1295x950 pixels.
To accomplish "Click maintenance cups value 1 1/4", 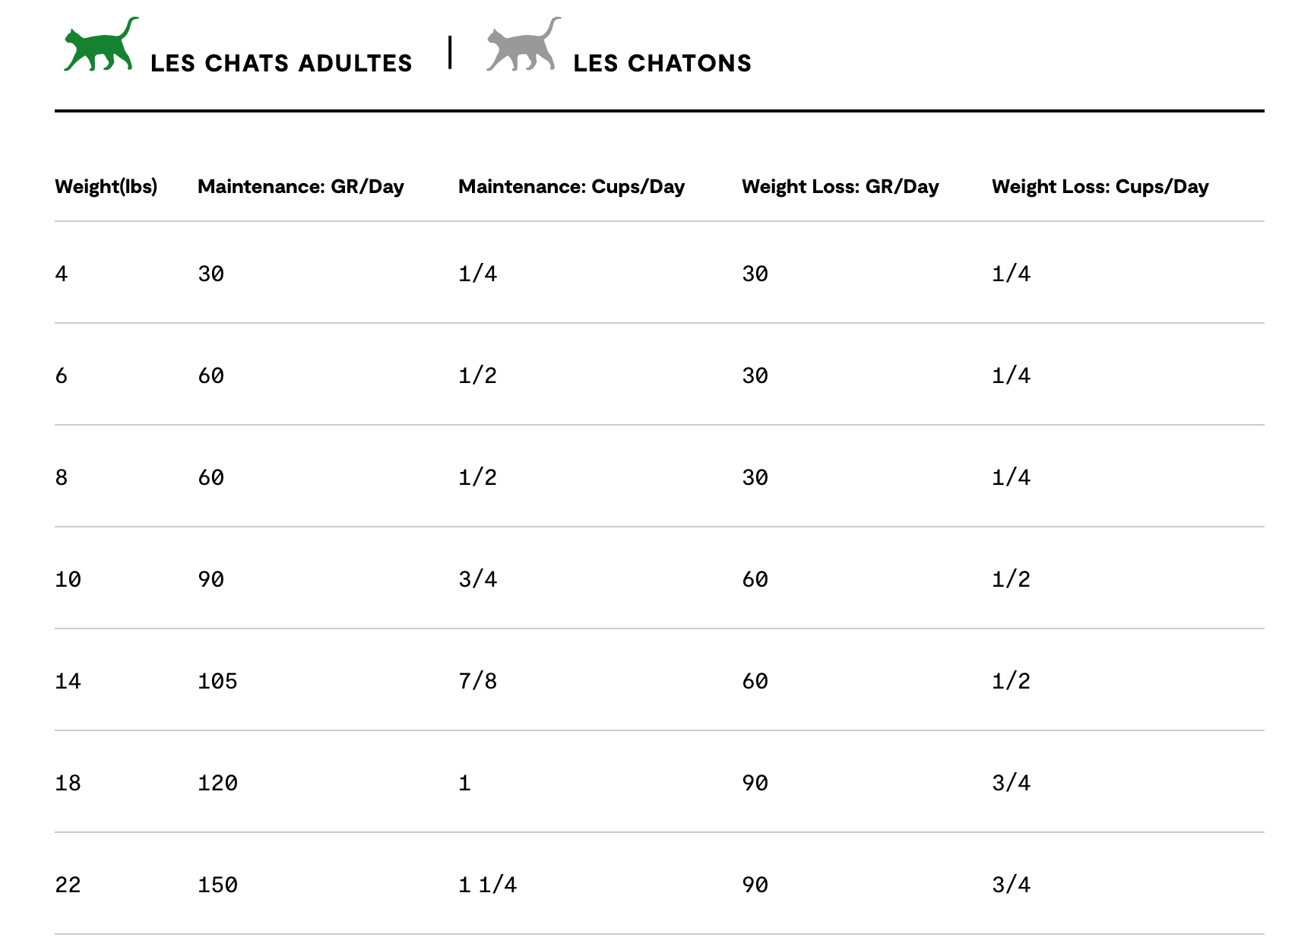I will [488, 885].
